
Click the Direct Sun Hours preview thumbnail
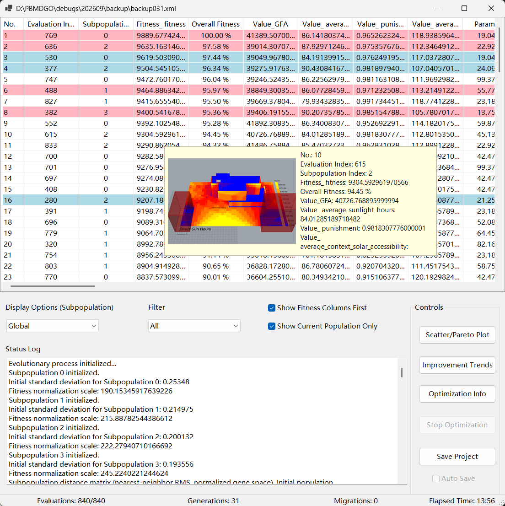coord(231,201)
